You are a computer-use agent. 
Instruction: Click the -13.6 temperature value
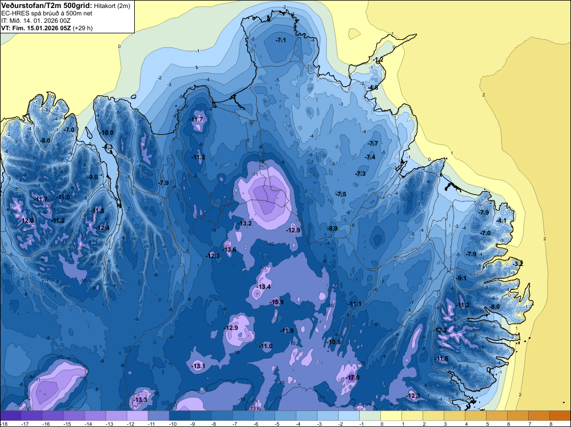(230, 249)
